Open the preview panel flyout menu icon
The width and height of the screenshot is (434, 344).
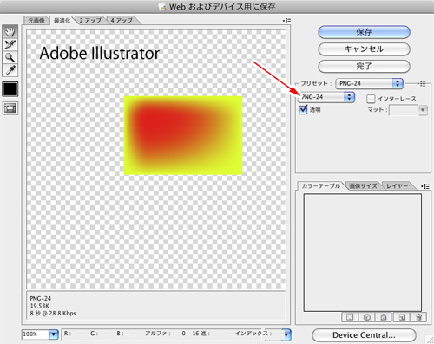click(286, 21)
